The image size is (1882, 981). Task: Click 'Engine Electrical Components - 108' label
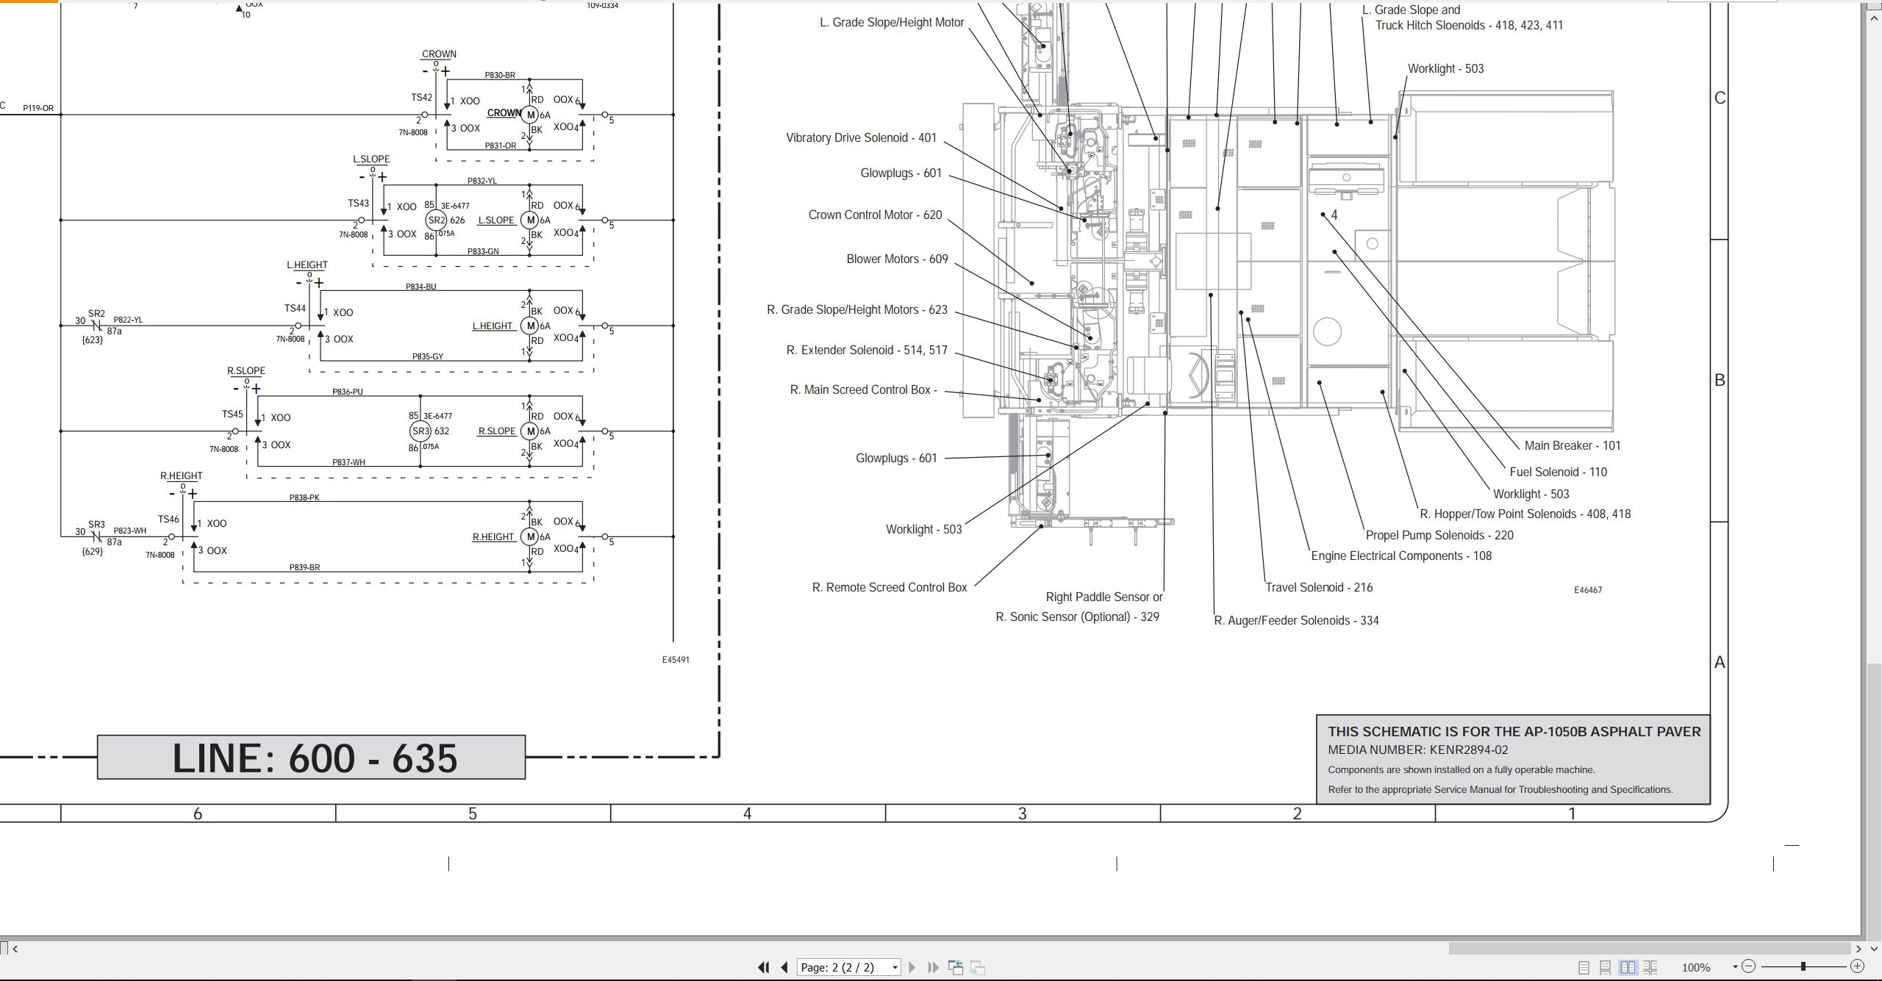1401,556
